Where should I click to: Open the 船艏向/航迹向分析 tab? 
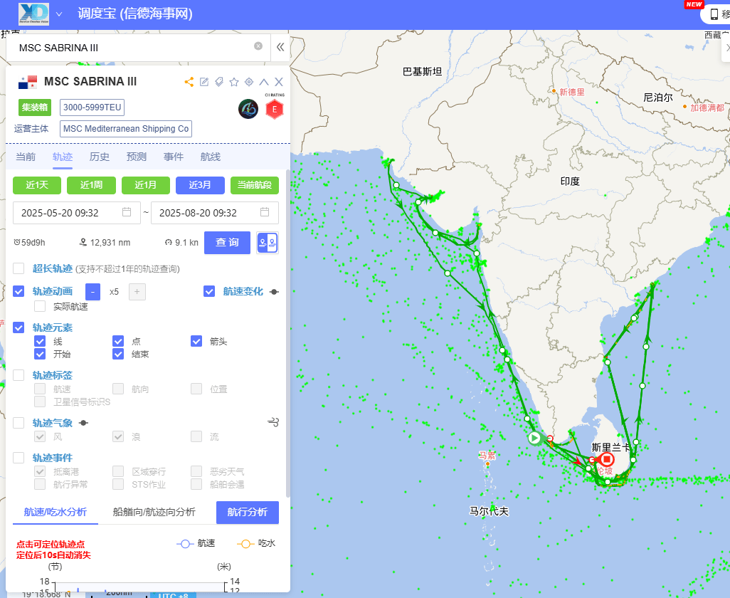pyautogui.click(x=154, y=513)
